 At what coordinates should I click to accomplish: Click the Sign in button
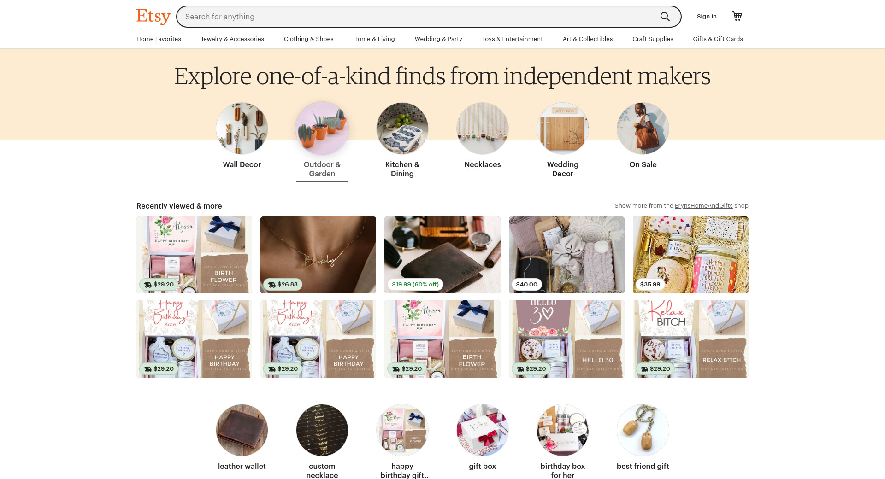coord(707,17)
